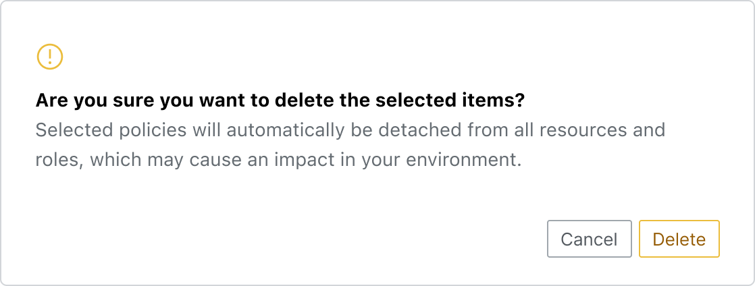755x286 pixels.
Task: Click the first line of the description text
Action: pos(350,130)
